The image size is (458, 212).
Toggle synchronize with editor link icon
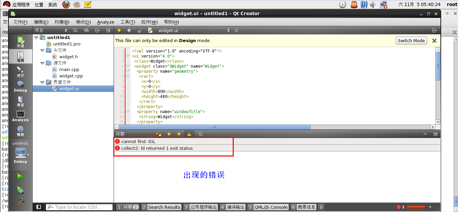(86, 30)
